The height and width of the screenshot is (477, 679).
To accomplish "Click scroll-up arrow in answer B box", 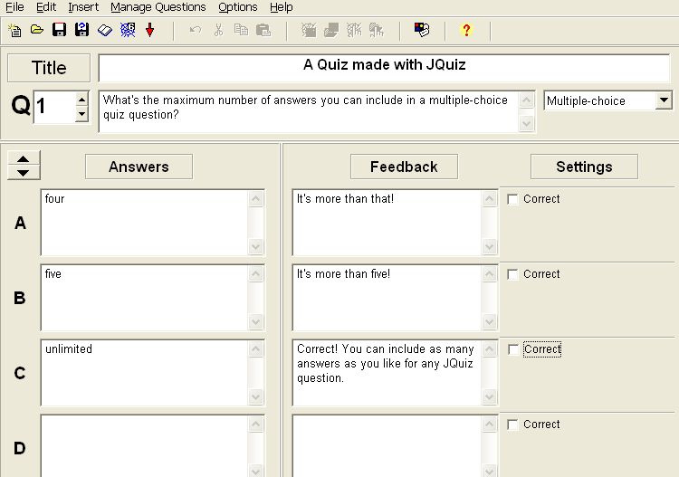I will click(256, 273).
